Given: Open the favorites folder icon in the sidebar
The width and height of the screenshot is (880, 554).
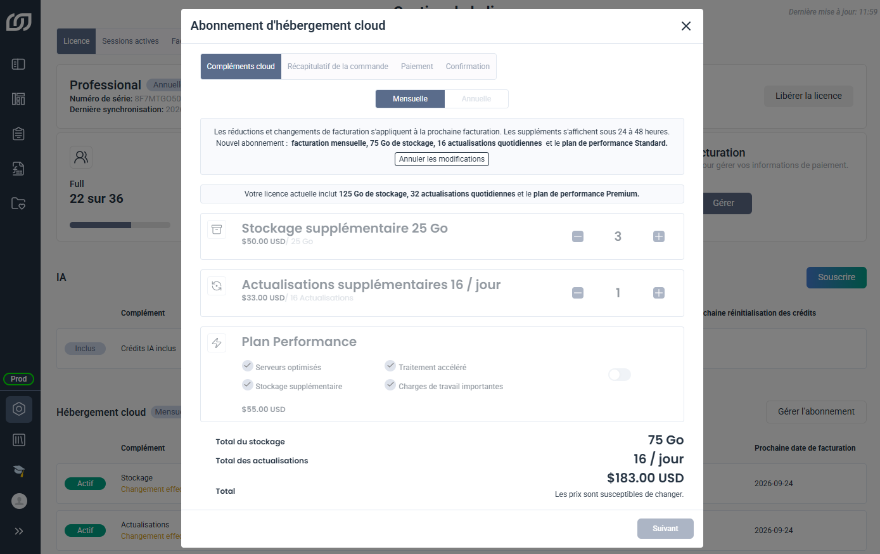Looking at the screenshot, I should pyautogui.click(x=18, y=203).
